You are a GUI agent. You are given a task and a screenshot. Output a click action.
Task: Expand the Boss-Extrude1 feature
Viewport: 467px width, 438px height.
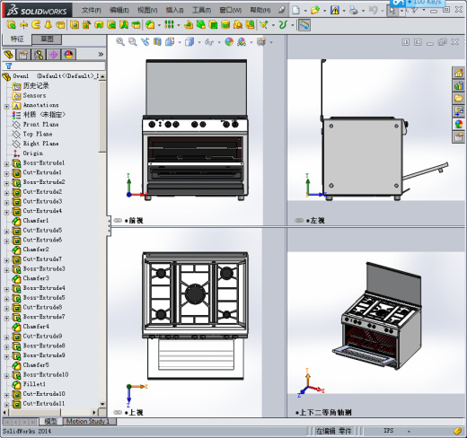6,164
